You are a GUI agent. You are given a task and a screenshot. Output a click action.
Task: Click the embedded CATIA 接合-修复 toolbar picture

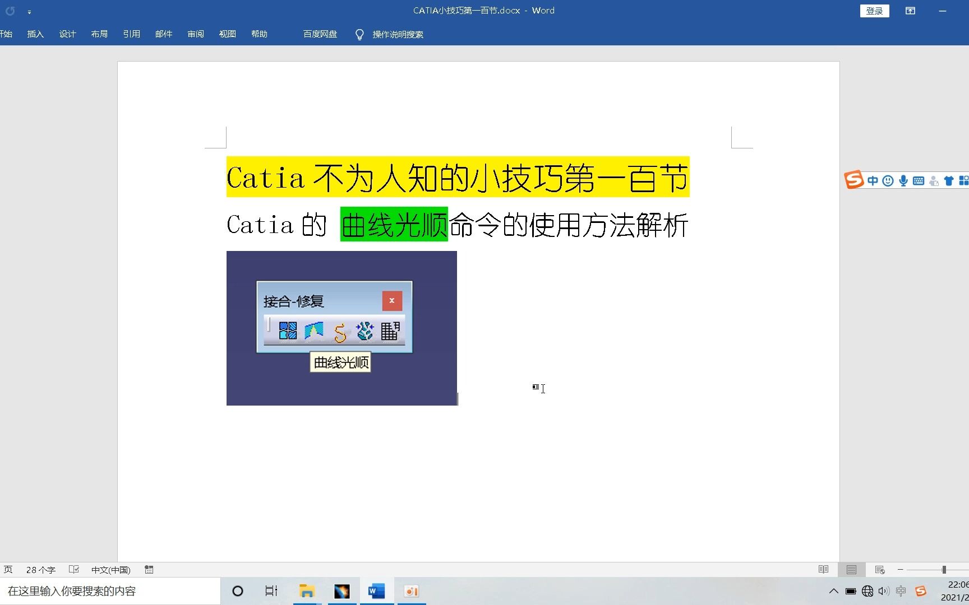pyautogui.click(x=342, y=328)
